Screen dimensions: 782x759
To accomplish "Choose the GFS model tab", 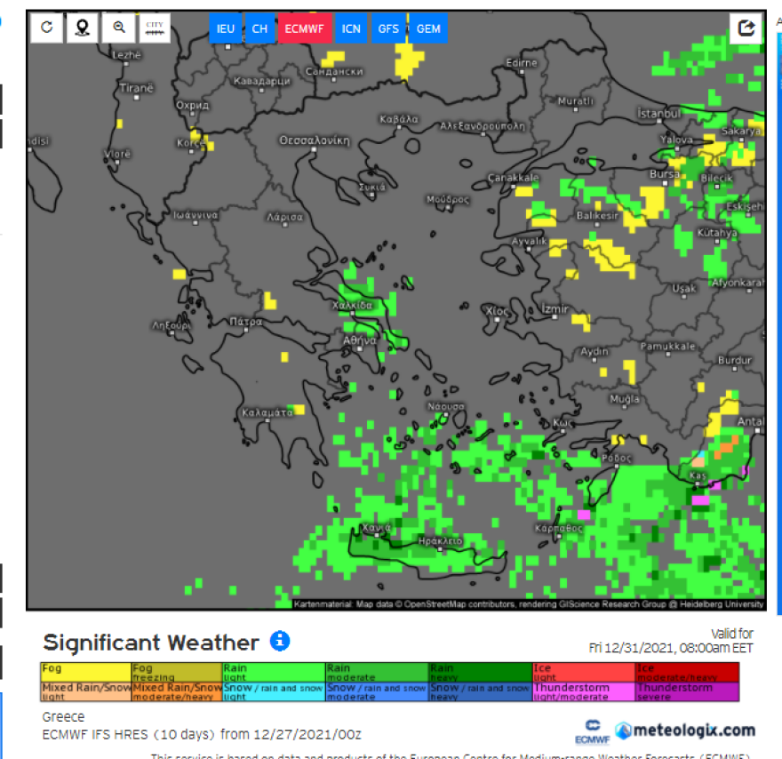I will [388, 28].
